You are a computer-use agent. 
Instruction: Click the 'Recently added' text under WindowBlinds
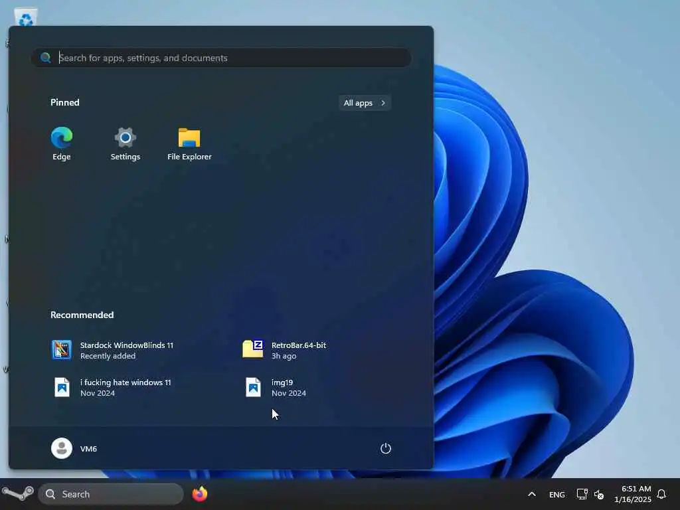[x=108, y=356]
